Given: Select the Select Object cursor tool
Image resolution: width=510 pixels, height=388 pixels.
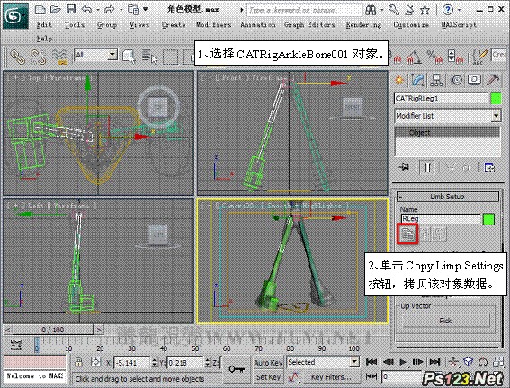Looking at the screenshot, I should pyautogui.click(x=130, y=57).
